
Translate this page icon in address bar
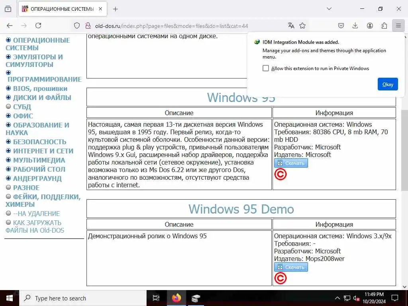(291, 25)
